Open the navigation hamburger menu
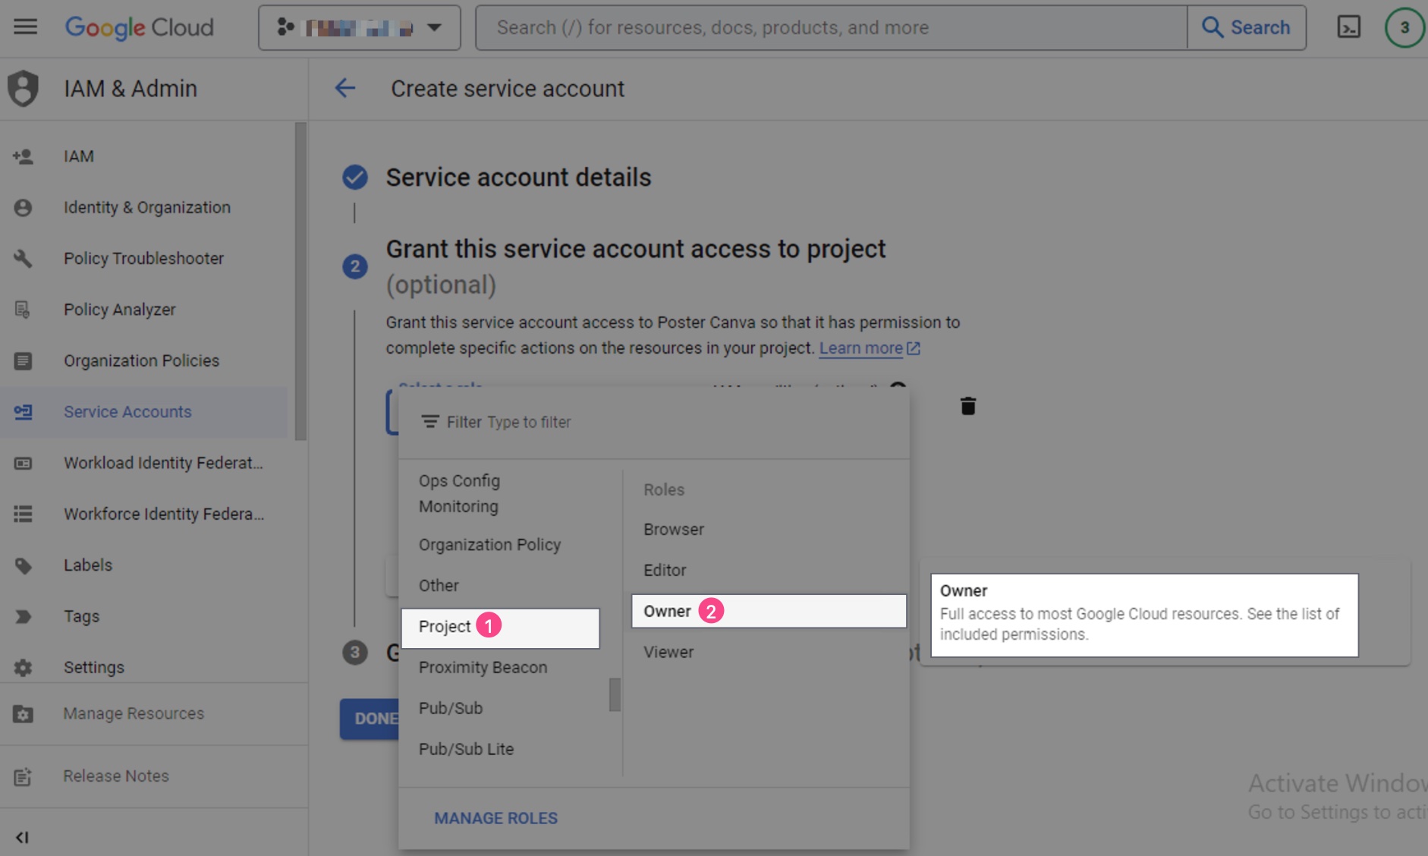 (x=24, y=27)
